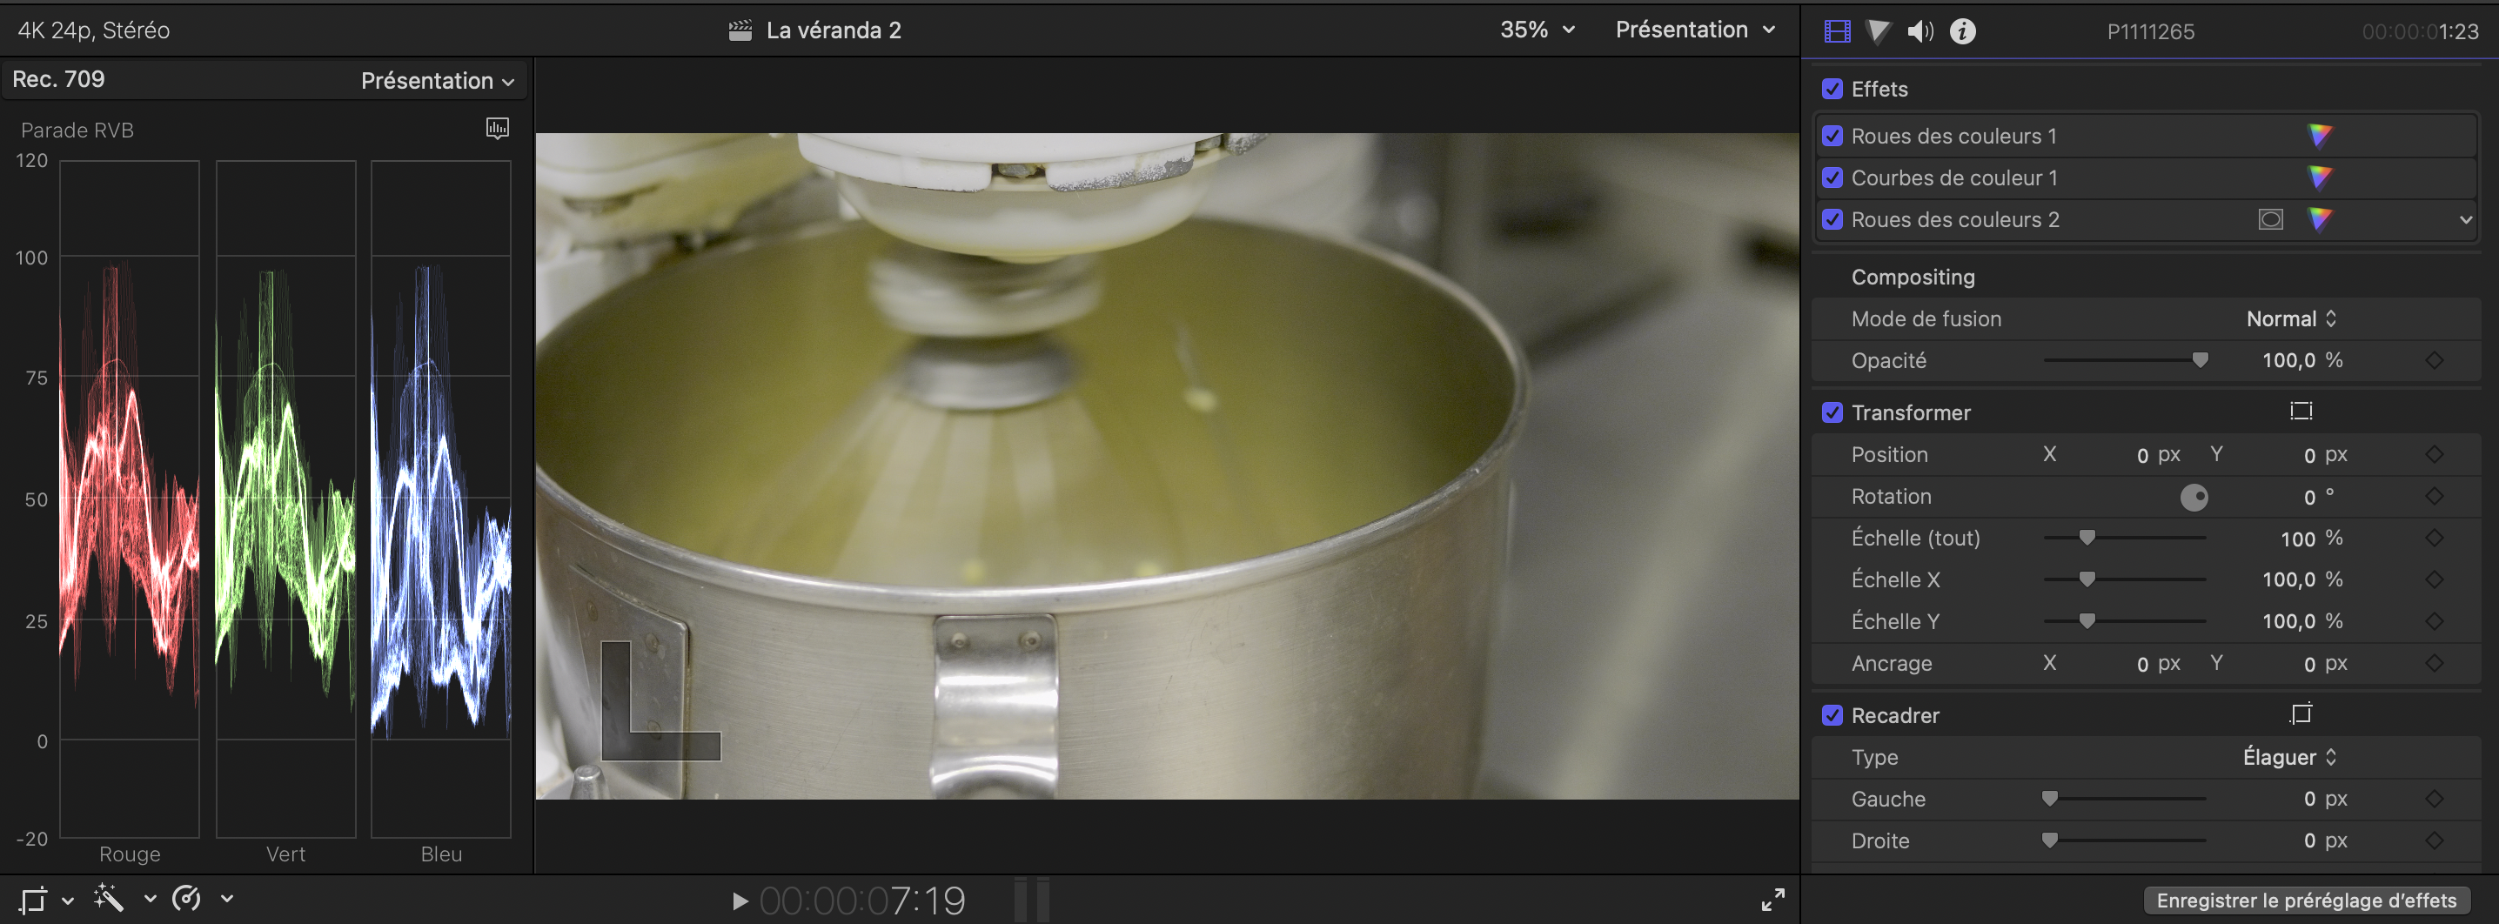
Task: Click the Rotation degrees value field
Action: tap(2308, 498)
